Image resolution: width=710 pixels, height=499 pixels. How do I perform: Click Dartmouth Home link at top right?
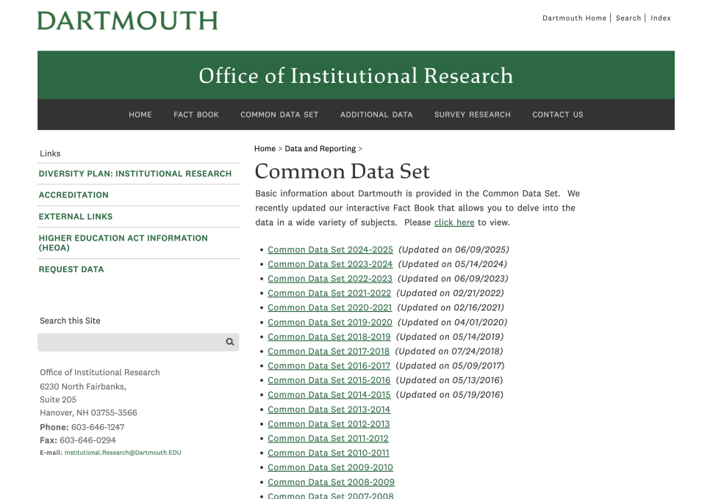click(x=574, y=18)
